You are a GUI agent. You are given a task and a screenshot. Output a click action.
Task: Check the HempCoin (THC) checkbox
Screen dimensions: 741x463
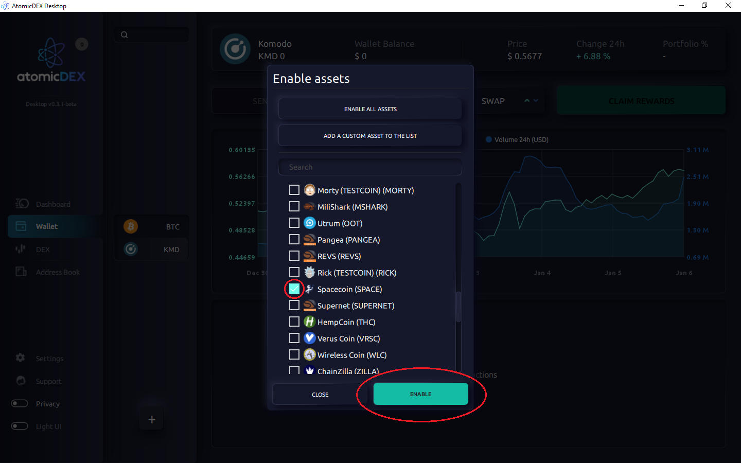pyautogui.click(x=294, y=322)
